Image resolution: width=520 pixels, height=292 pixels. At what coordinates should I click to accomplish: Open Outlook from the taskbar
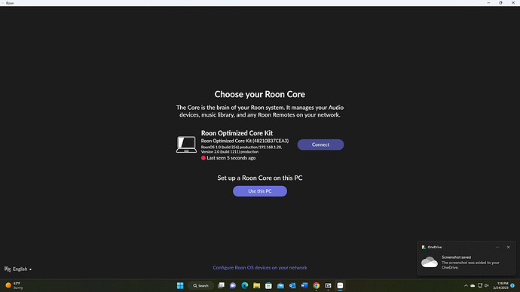pyautogui.click(x=292, y=285)
